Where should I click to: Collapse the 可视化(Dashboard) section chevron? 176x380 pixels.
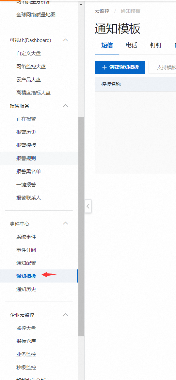(65, 40)
